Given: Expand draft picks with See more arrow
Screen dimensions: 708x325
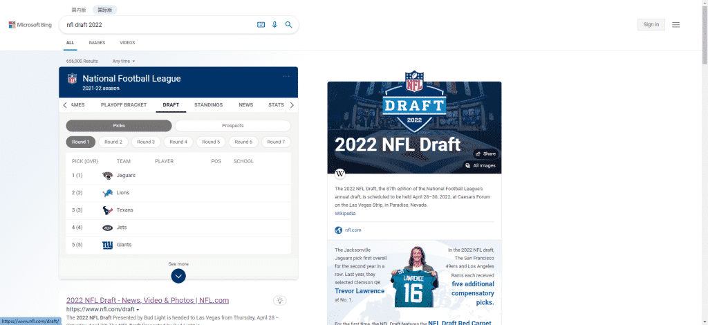Looking at the screenshot, I should tap(178, 276).
